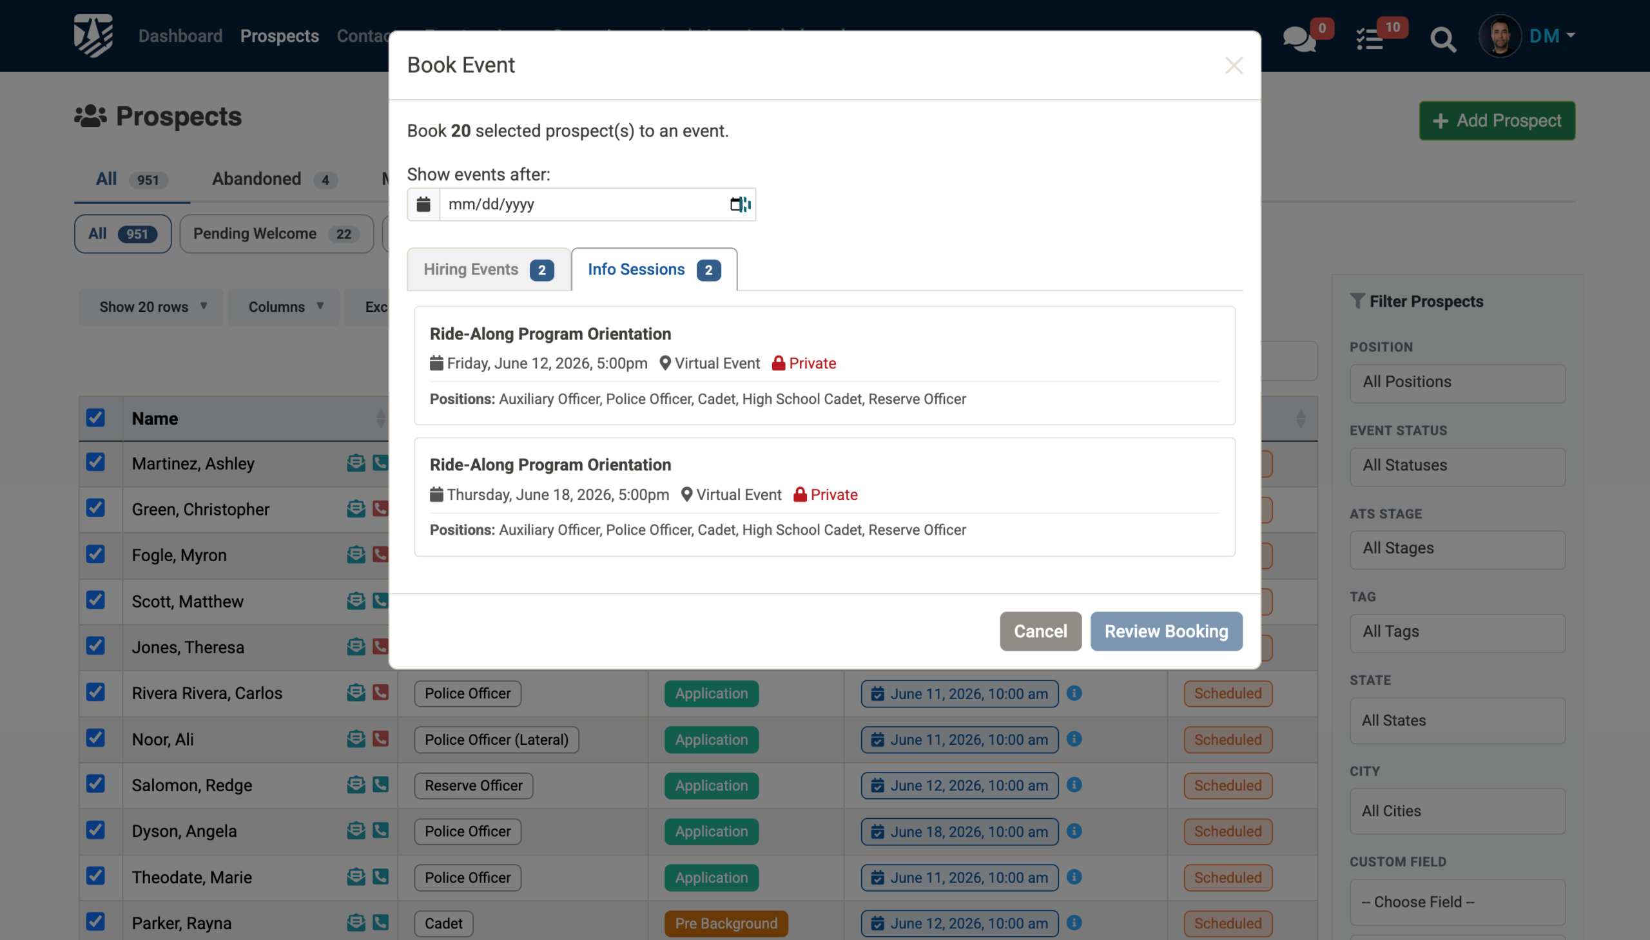Click message icon for Fogle, Myron
Viewport: 1650px width, 940px height.
tap(355, 555)
